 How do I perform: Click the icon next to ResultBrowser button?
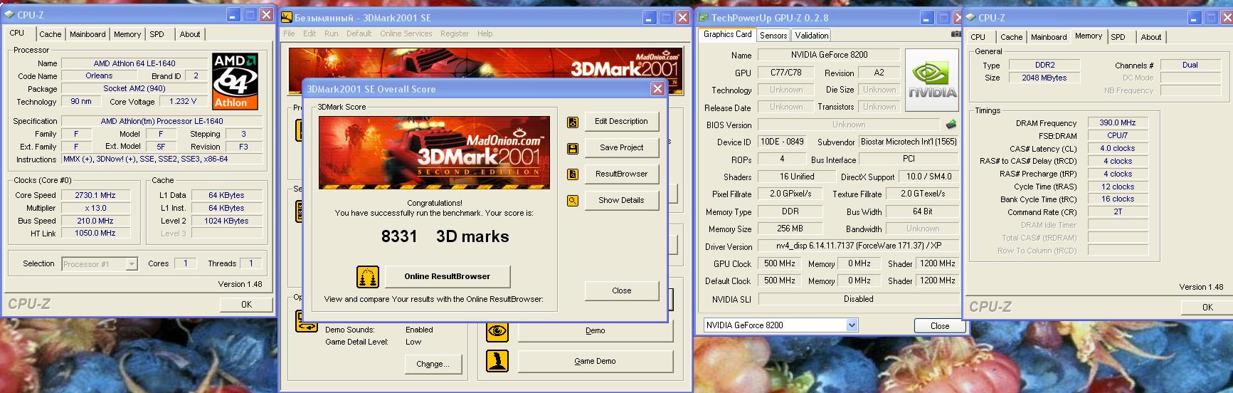coord(573,174)
